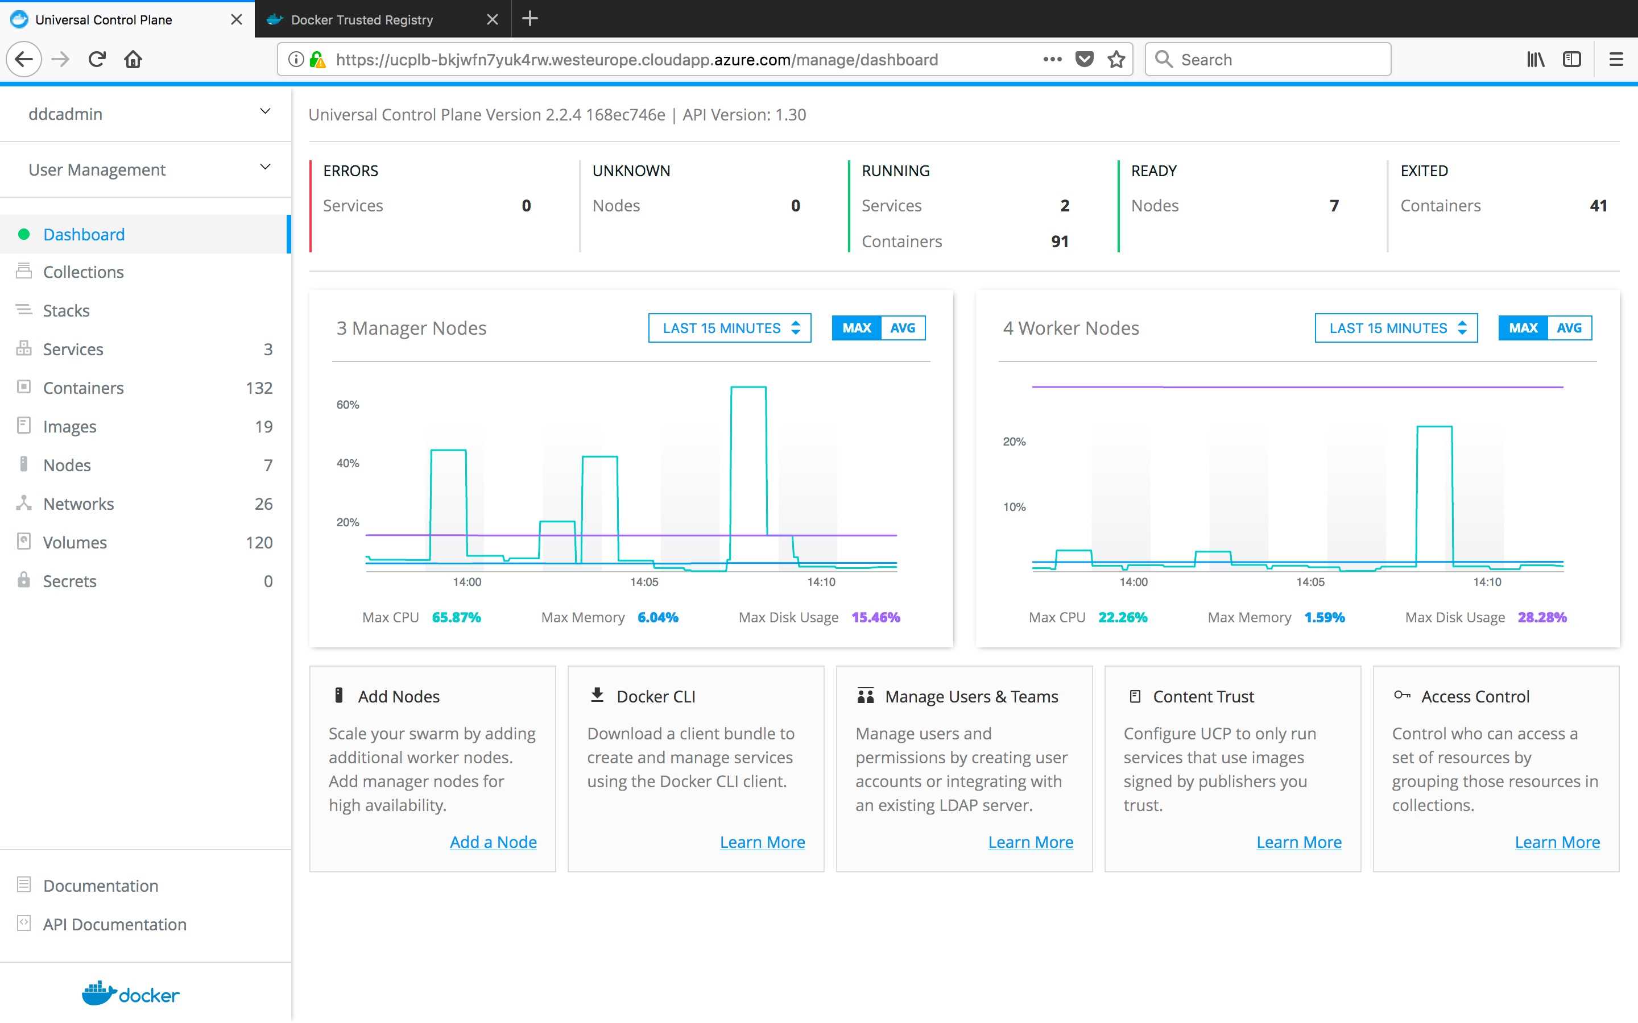The image size is (1638, 1023).
Task: Select the Secrets padlock icon
Action: click(x=24, y=580)
